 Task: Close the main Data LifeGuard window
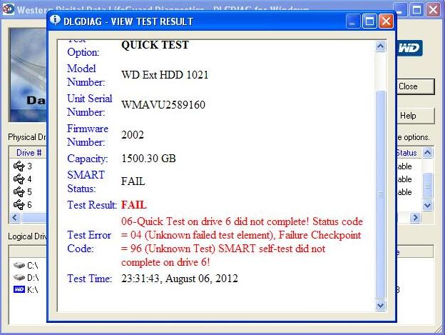click(433, 9)
